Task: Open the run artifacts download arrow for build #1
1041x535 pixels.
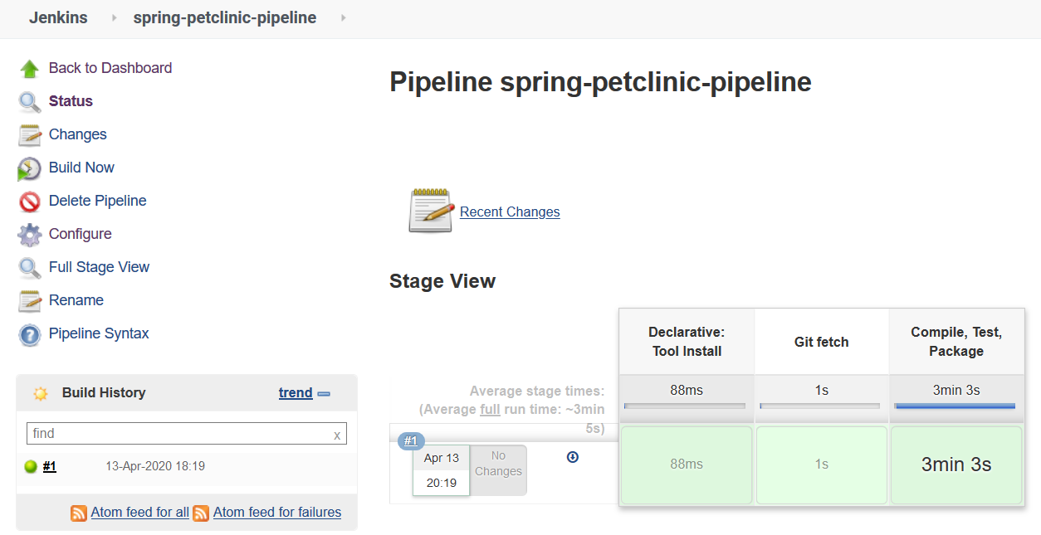Action: (x=573, y=457)
